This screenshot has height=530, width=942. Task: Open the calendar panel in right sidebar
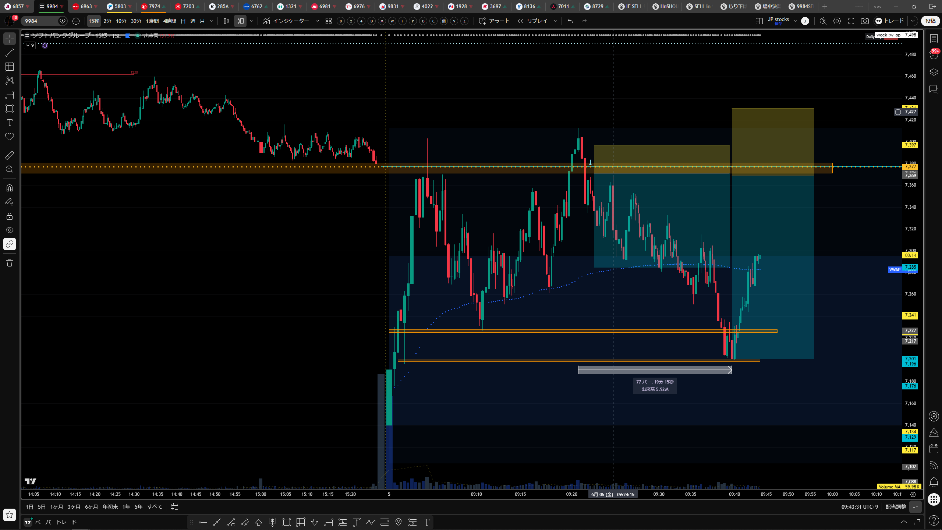[x=934, y=449]
